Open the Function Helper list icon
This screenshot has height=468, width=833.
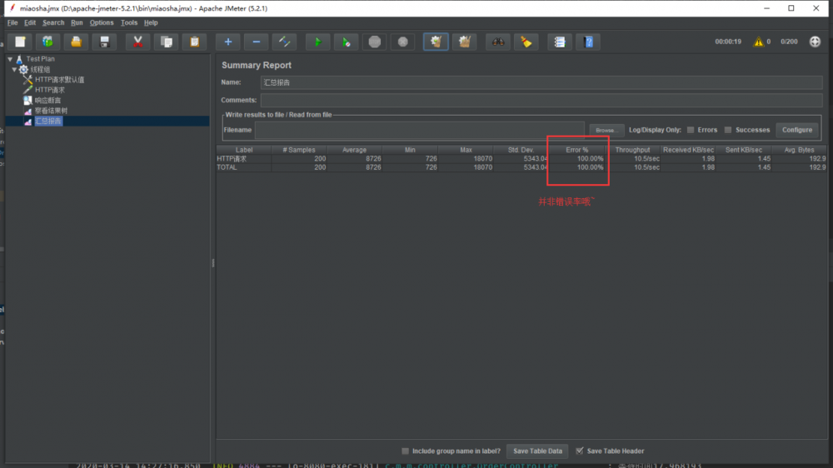point(560,42)
